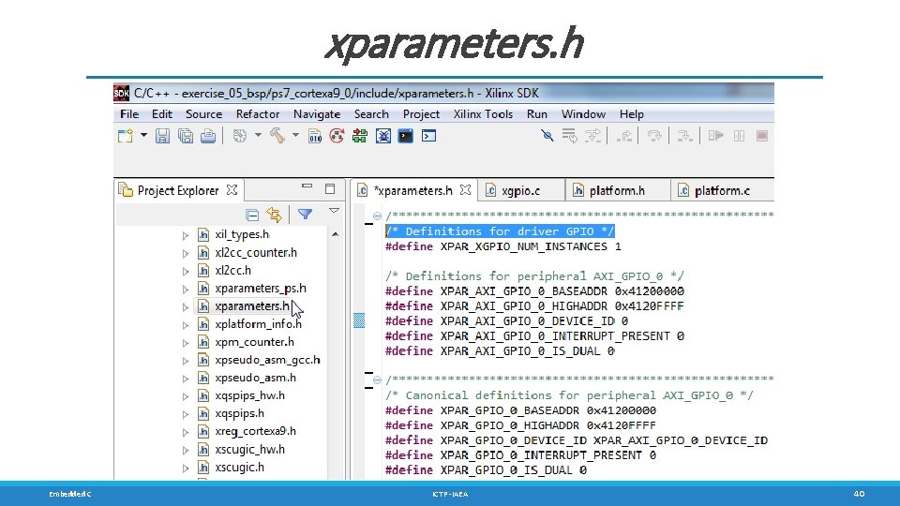
Task: Switch to the xgpio.c editor tab
Action: tap(521, 190)
